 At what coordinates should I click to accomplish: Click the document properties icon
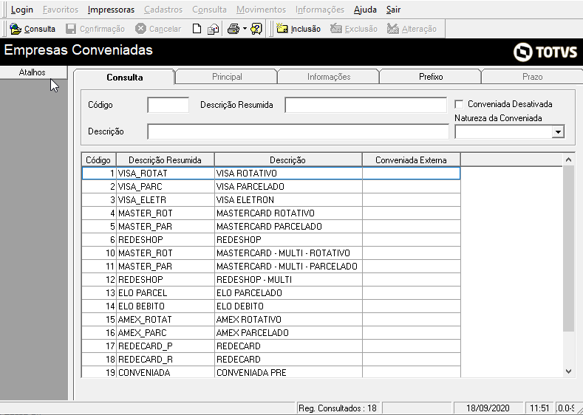tap(213, 29)
